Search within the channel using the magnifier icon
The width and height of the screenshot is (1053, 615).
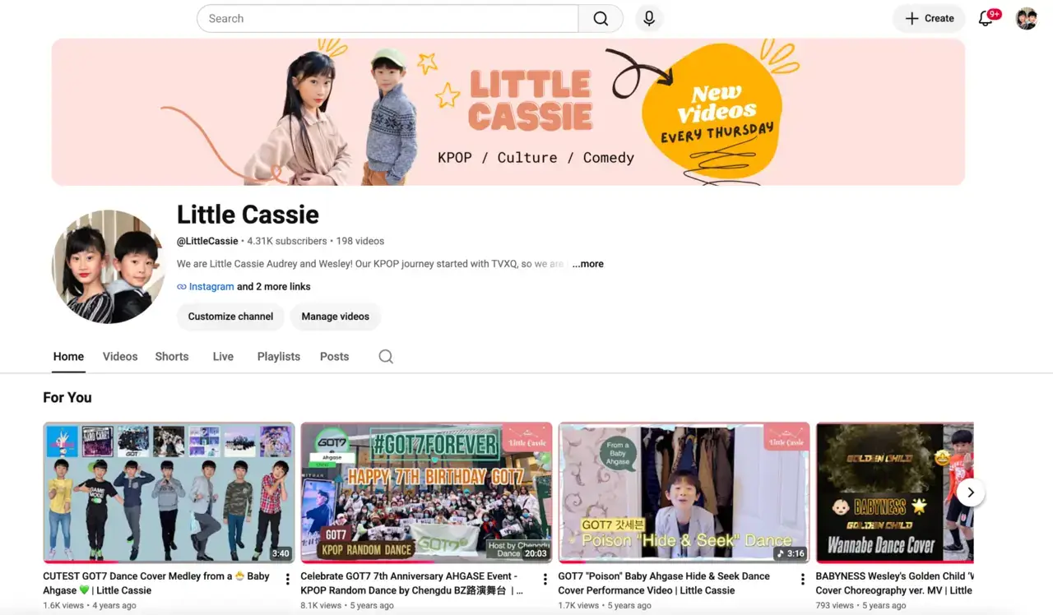[386, 357]
